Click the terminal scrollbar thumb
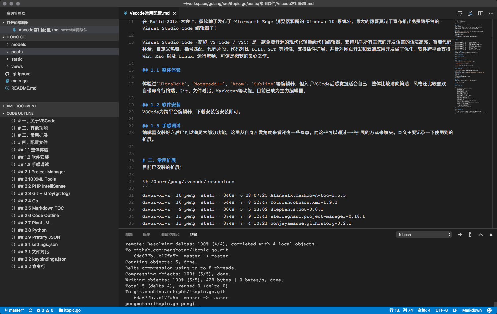The image size is (497, 314). pos(495,303)
